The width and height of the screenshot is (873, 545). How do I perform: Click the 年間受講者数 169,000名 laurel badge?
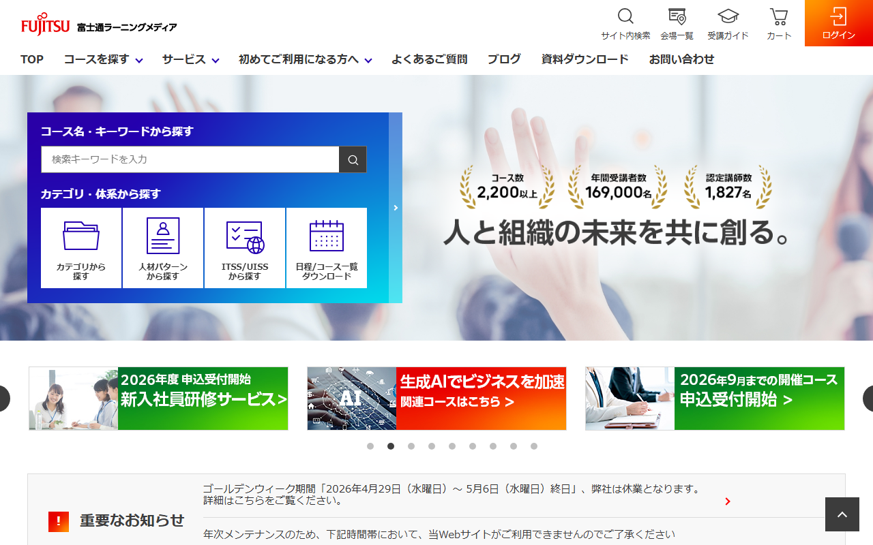[x=618, y=187]
